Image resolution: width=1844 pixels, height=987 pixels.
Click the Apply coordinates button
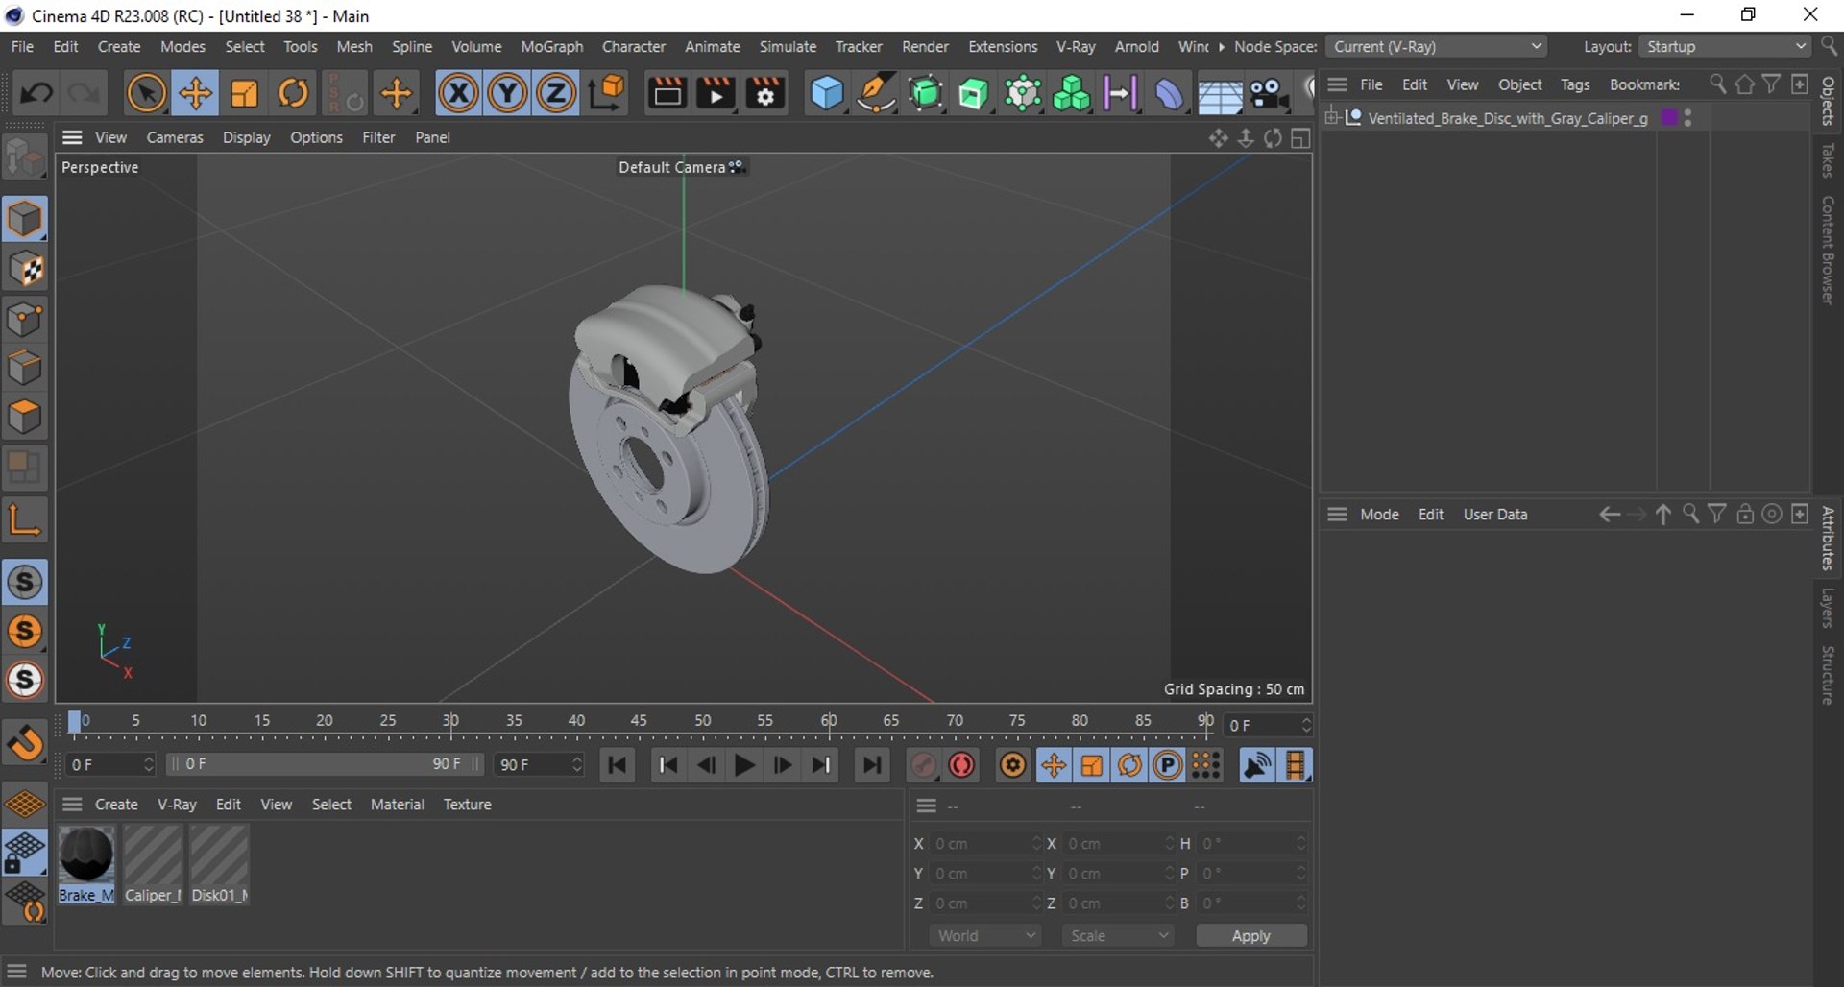tap(1250, 935)
